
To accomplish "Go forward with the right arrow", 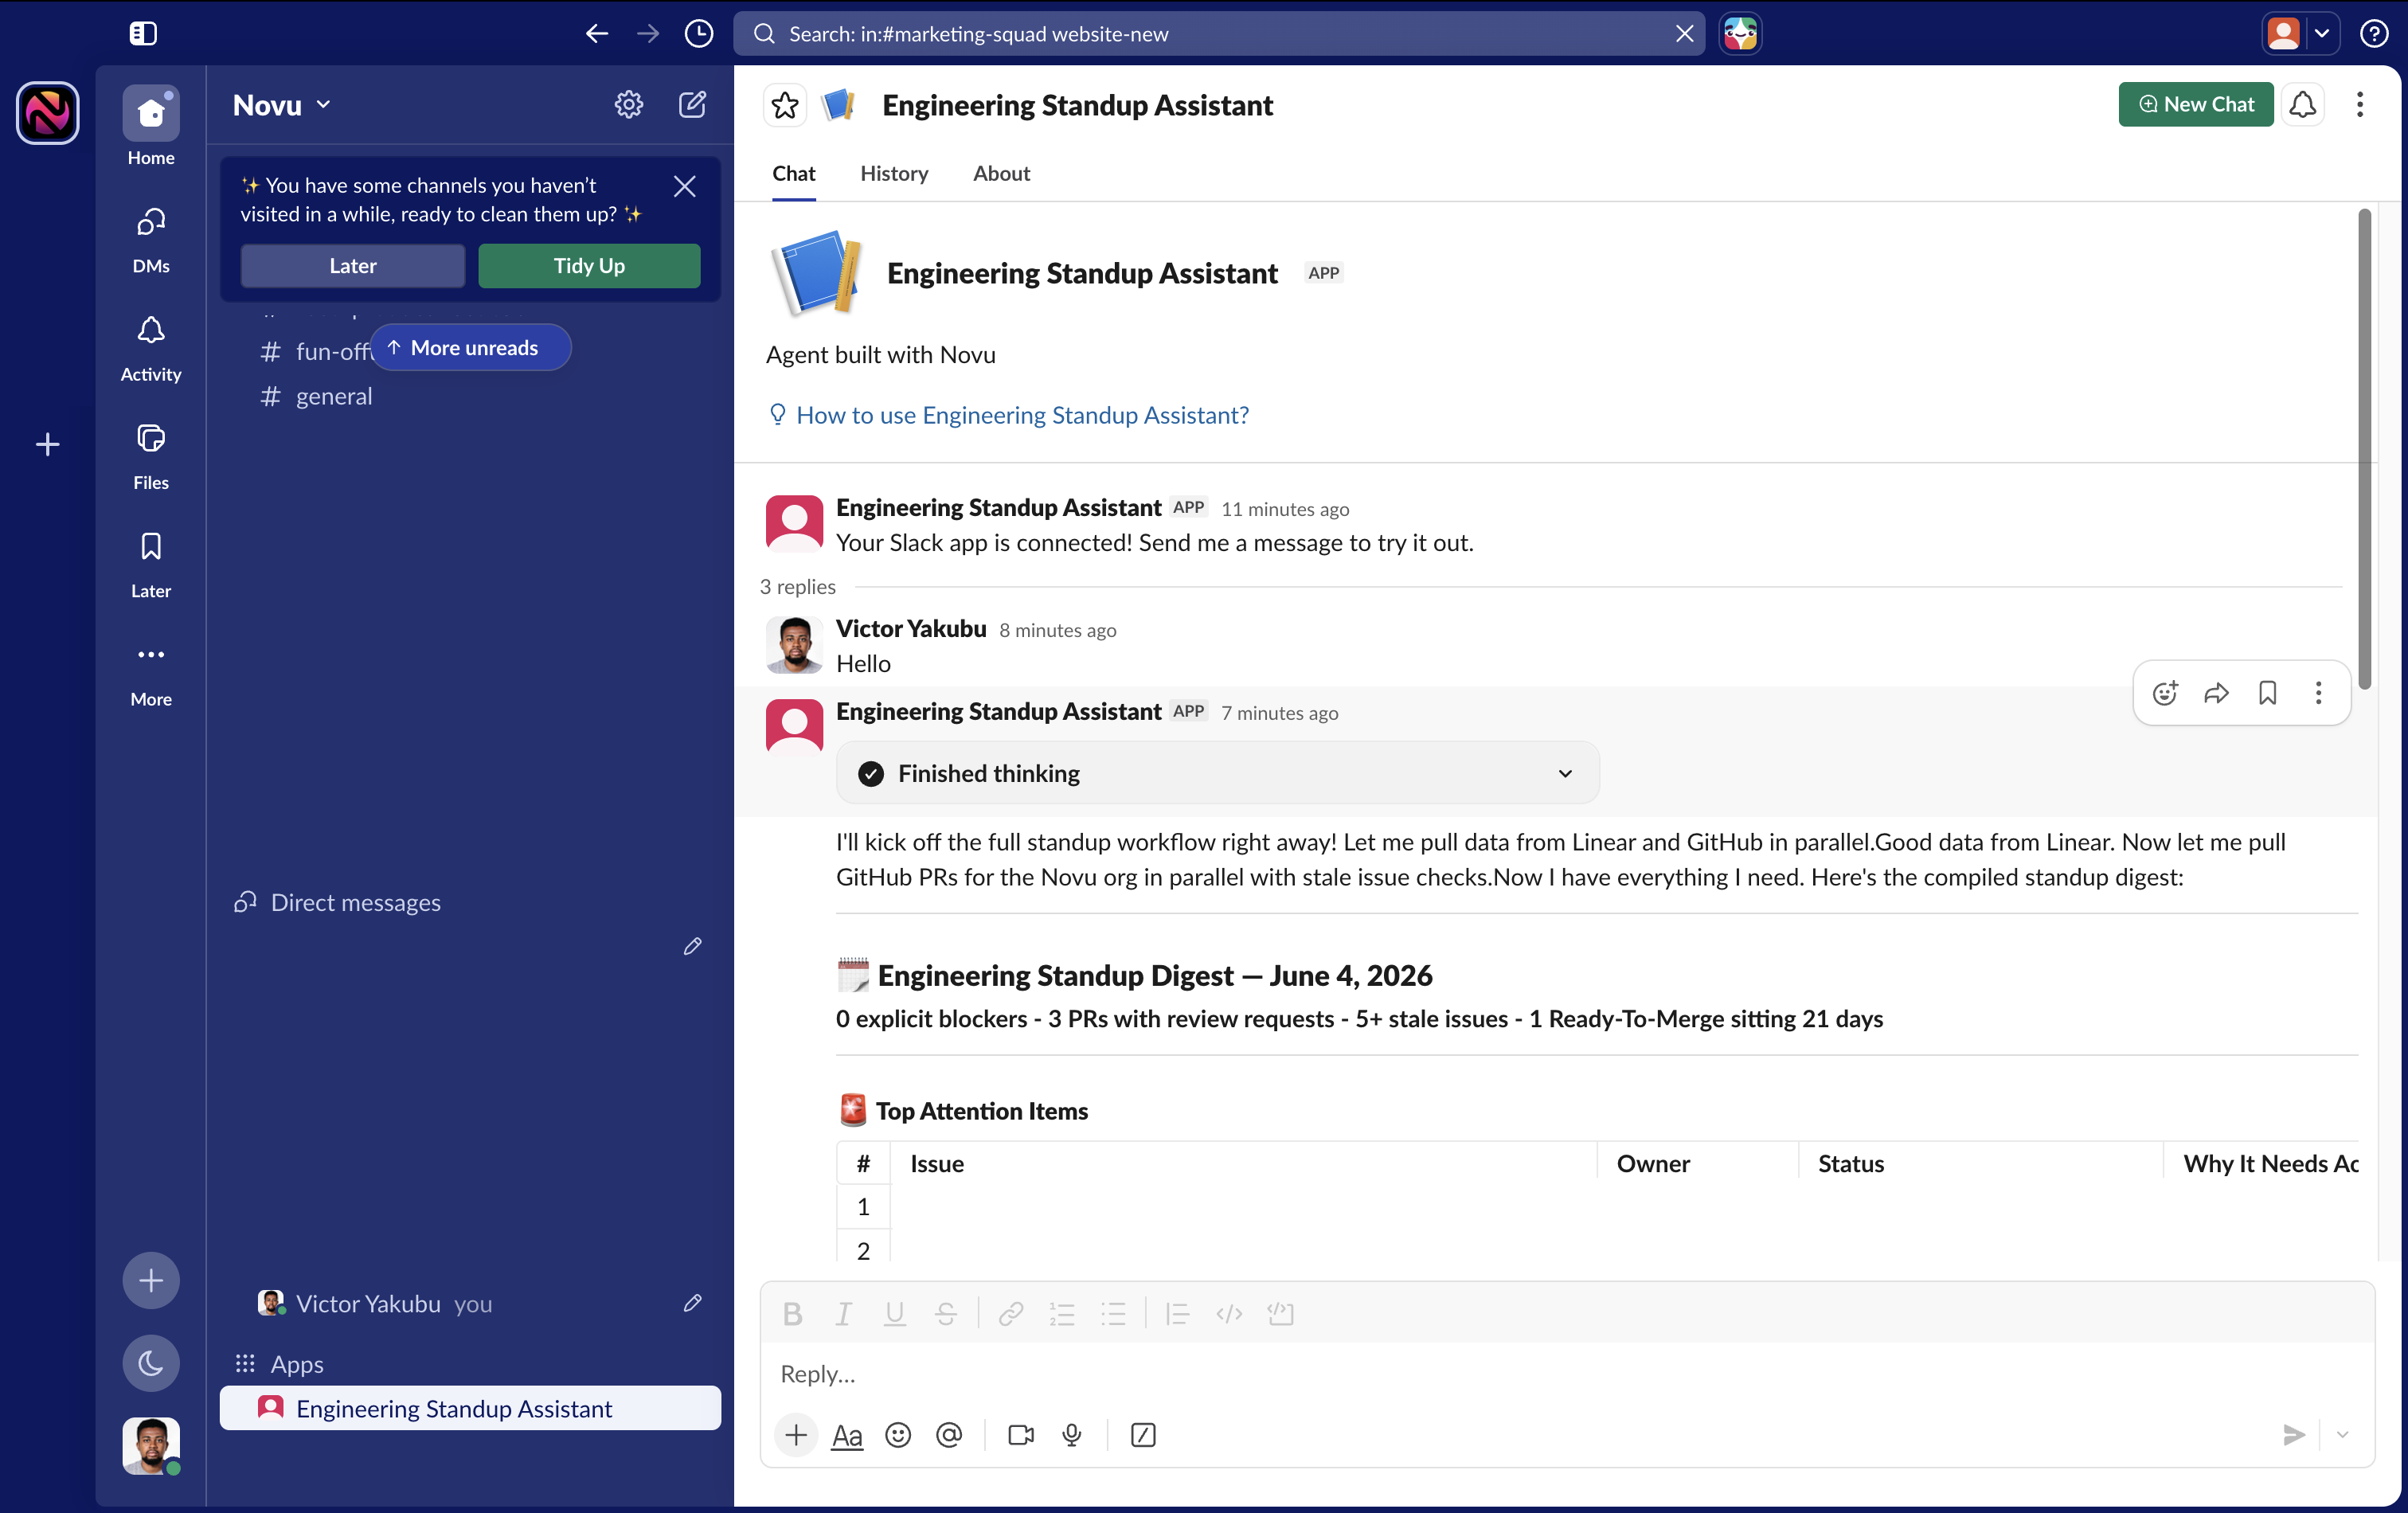I will pyautogui.click(x=648, y=33).
